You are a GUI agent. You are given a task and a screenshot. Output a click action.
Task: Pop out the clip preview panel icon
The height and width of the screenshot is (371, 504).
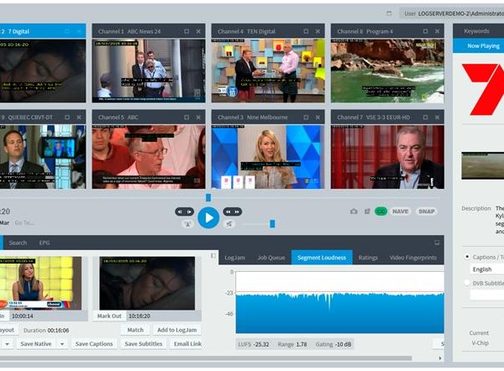point(213,256)
